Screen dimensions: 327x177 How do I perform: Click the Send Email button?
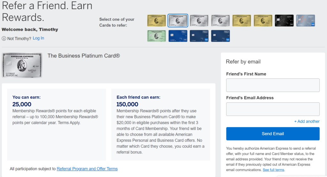(273, 134)
